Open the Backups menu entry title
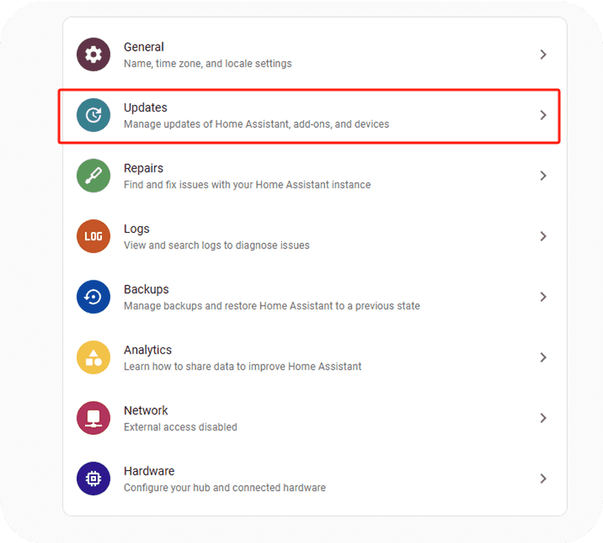The width and height of the screenshot is (603, 543). click(x=146, y=289)
